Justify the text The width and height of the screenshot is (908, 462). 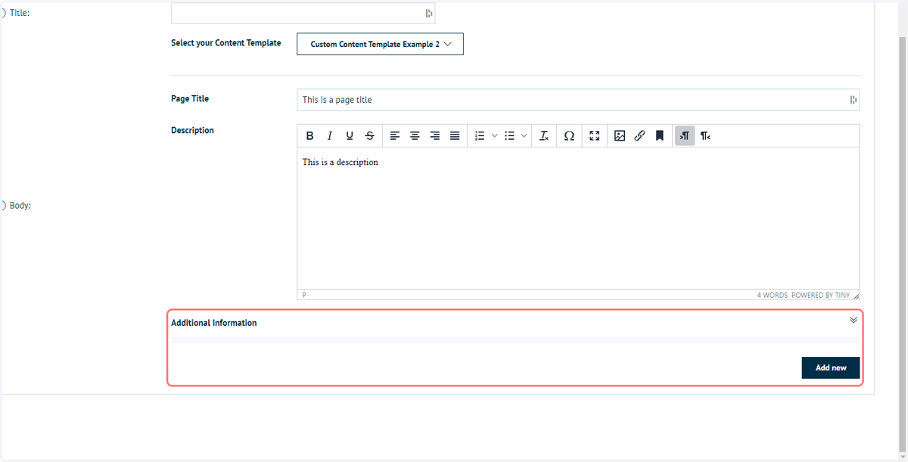(455, 136)
